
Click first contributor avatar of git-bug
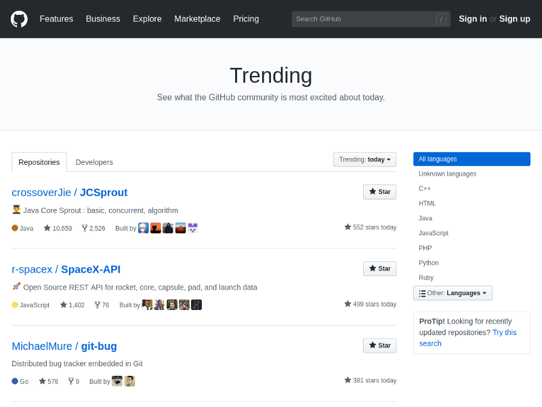117,381
